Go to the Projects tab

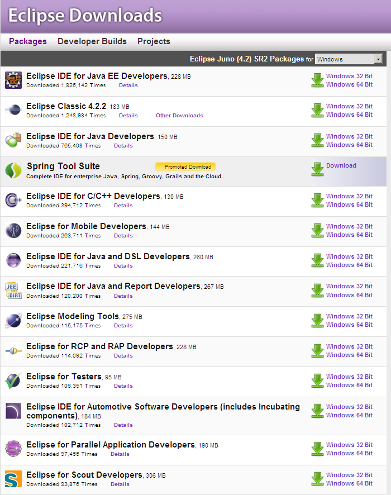[154, 41]
